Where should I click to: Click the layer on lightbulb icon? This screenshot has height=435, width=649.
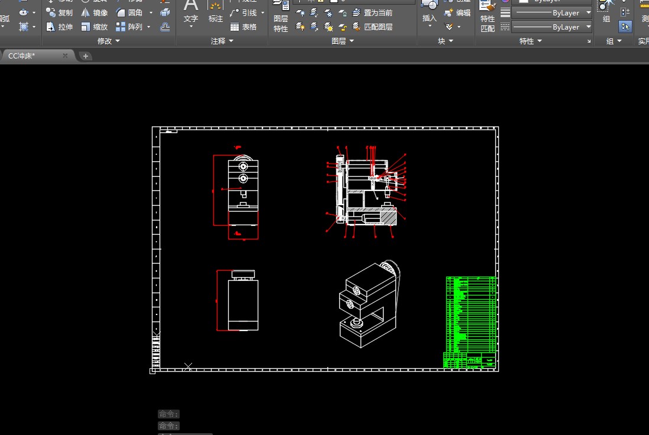tap(300, 27)
